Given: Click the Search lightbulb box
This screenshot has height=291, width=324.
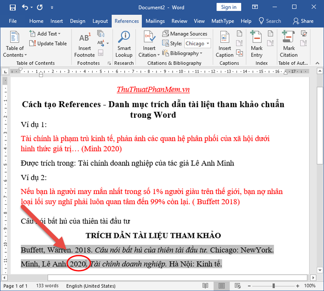Looking at the screenshot, I should [270, 21].
